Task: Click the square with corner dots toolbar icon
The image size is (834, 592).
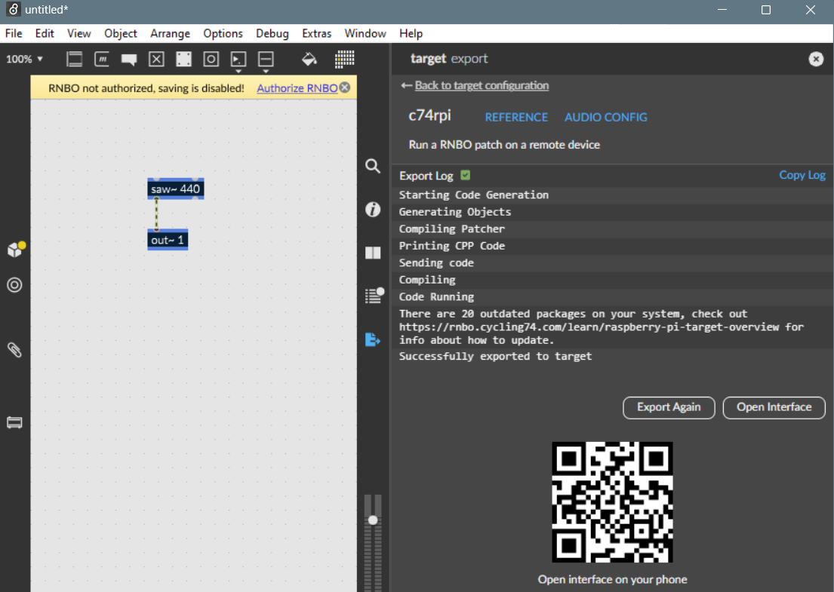Action: point(184,59)
